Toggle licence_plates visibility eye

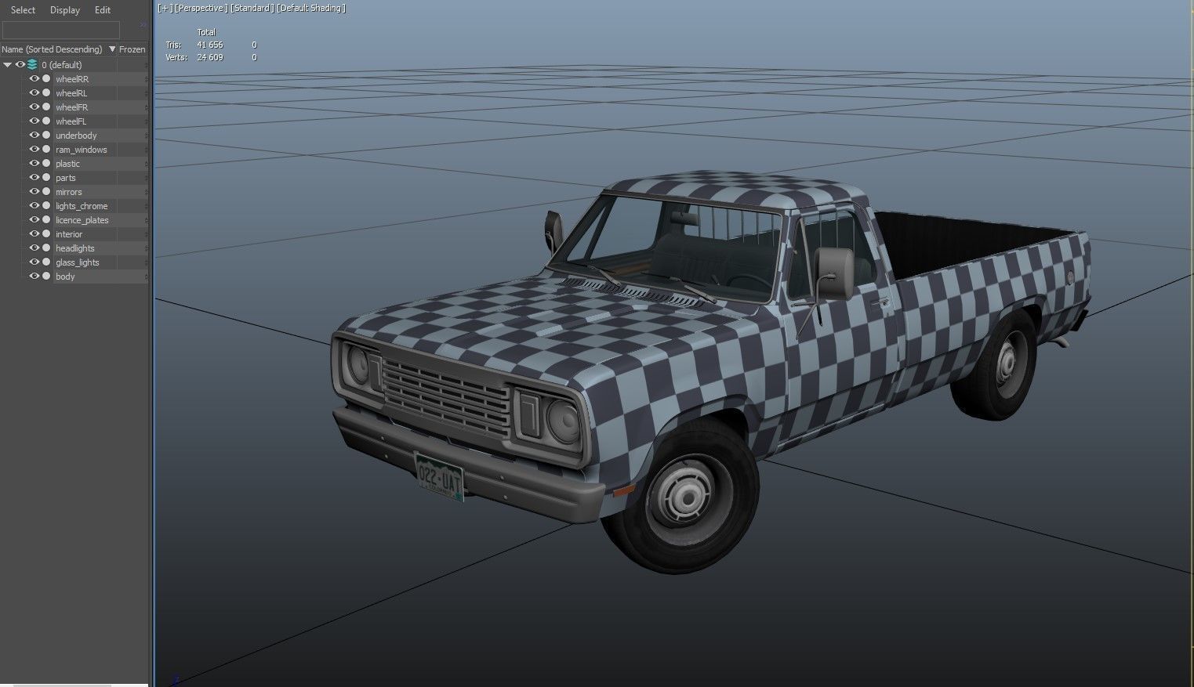(x=34, y=220)
